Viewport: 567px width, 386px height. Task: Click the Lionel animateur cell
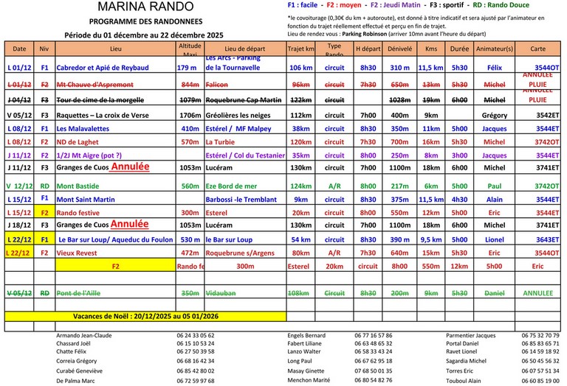pos(494,240)
